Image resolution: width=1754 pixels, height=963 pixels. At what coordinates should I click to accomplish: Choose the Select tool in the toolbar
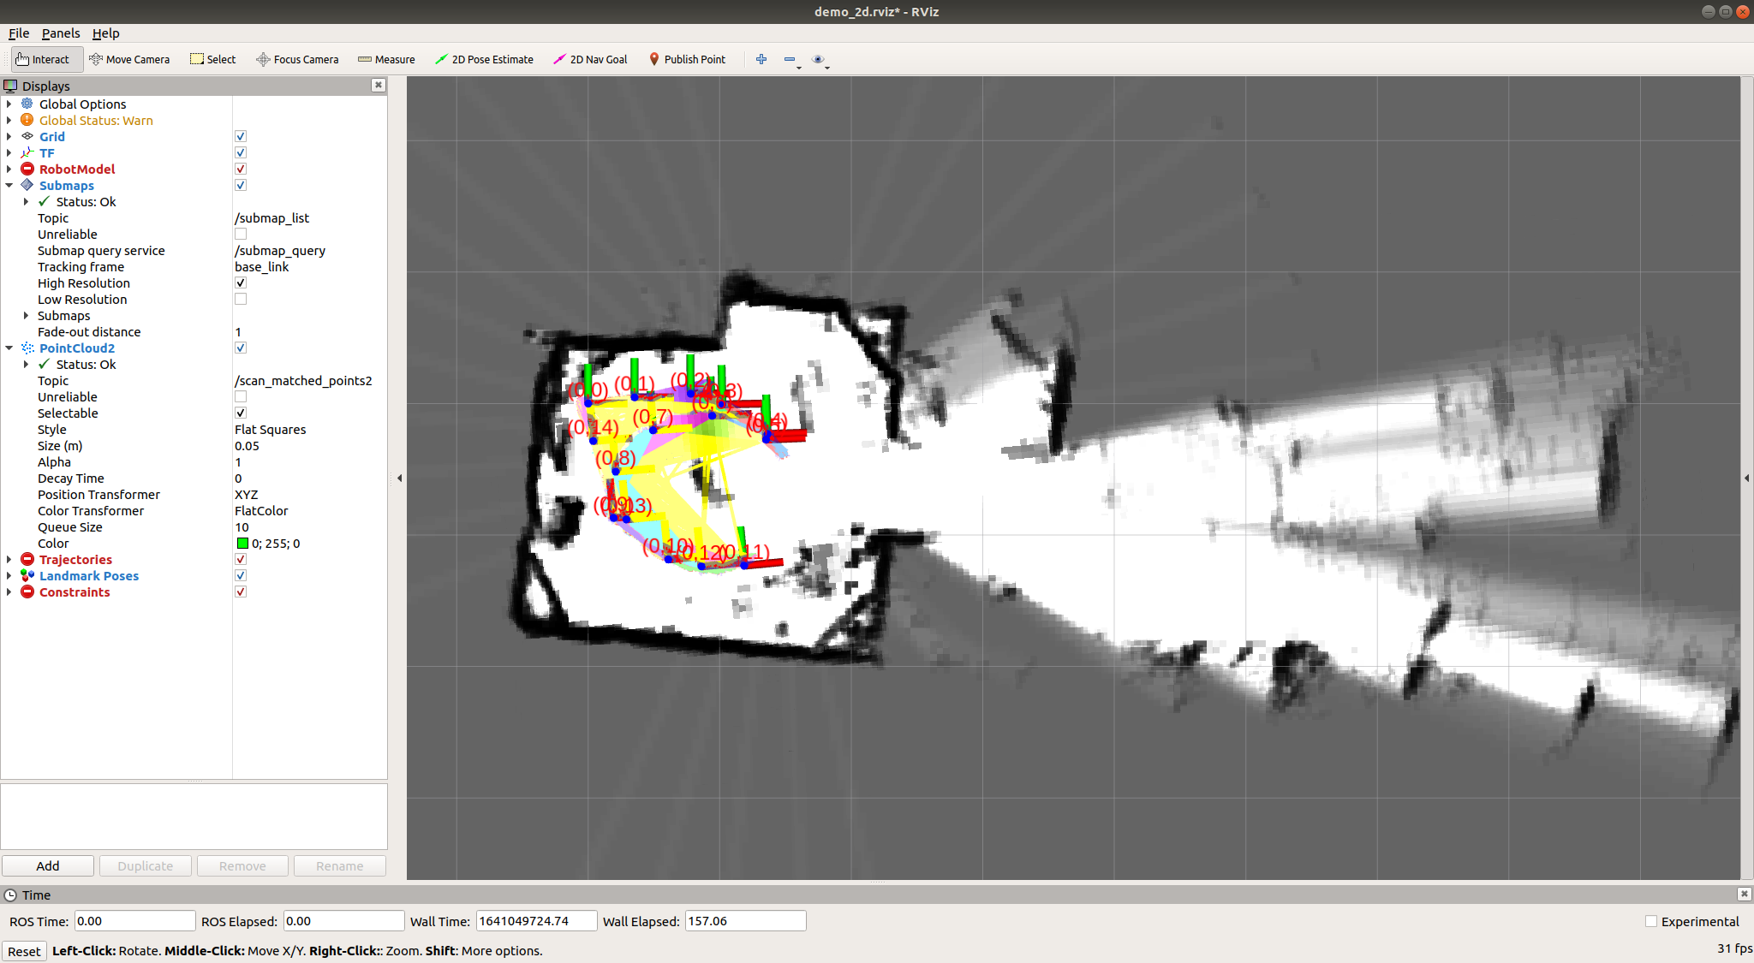tap(212, 59)
